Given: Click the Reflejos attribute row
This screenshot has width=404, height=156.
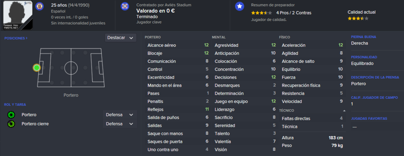Looking at the screenshot, I should click(178, 110).
